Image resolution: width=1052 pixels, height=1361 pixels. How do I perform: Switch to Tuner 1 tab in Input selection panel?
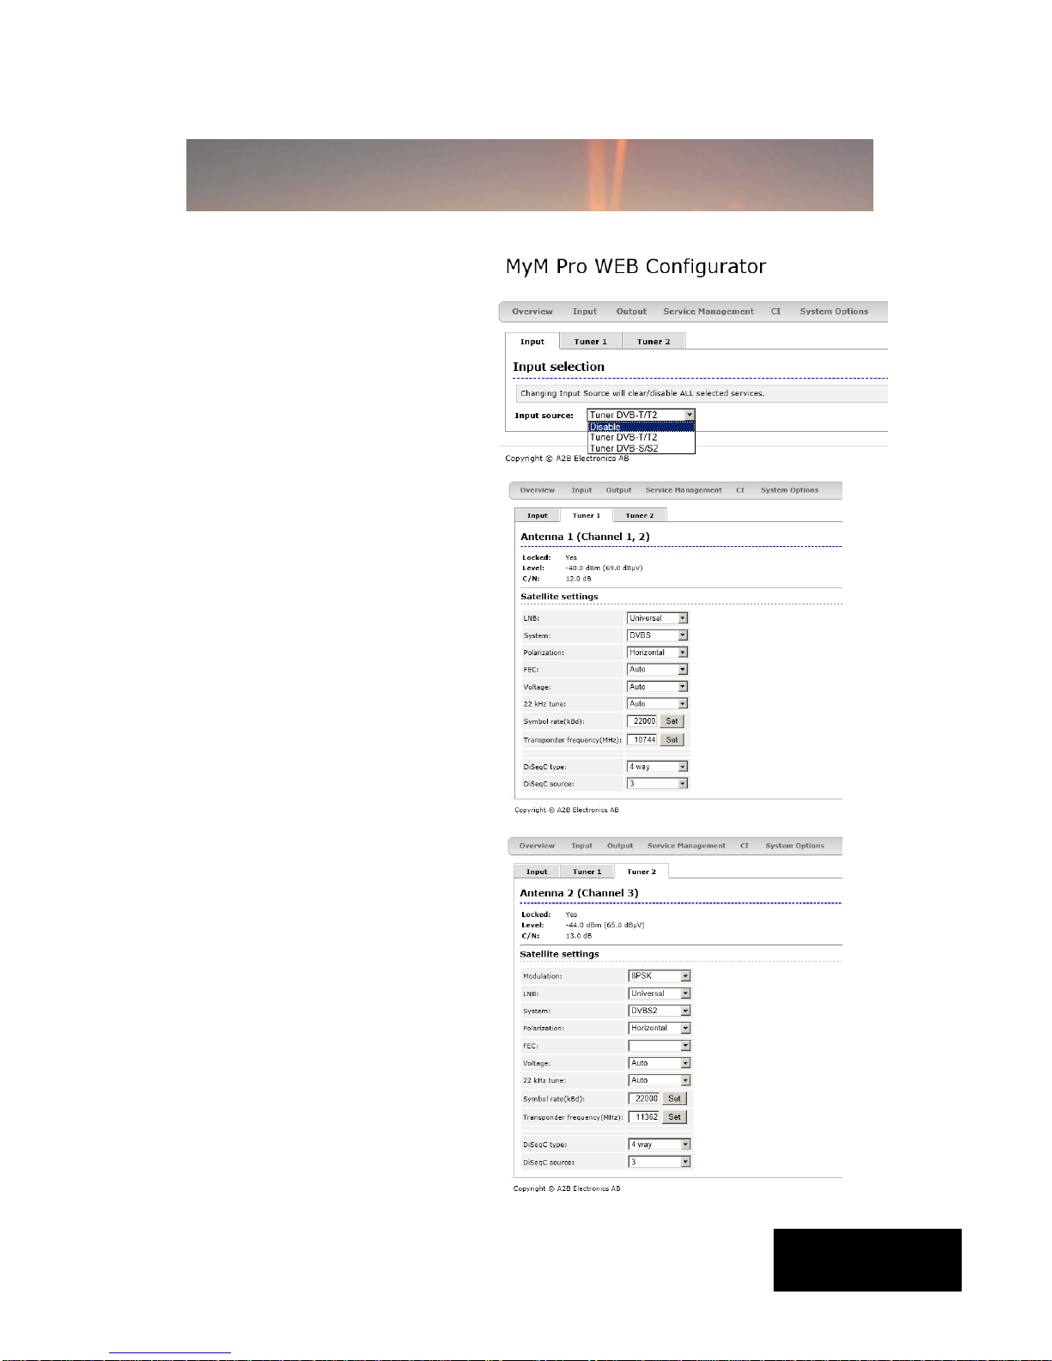pos(591,342)
